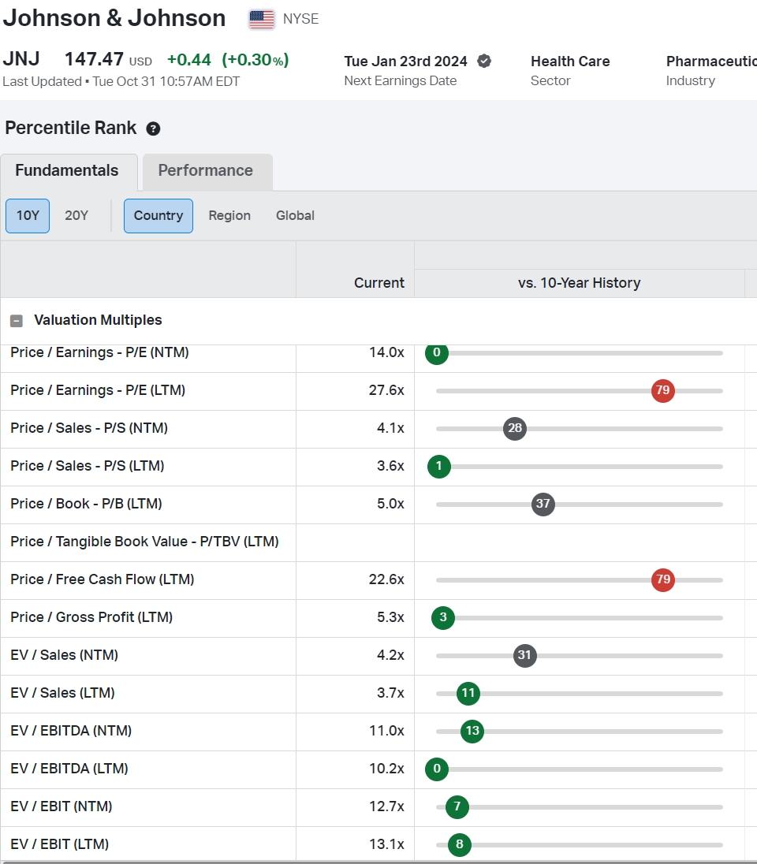757x864 pixels.
Task: Select the Price / Sales - P/S (NTM) row label
Action: point(89,428)
